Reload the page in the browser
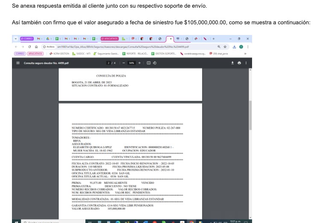317x223 pixels. [29, 46]
